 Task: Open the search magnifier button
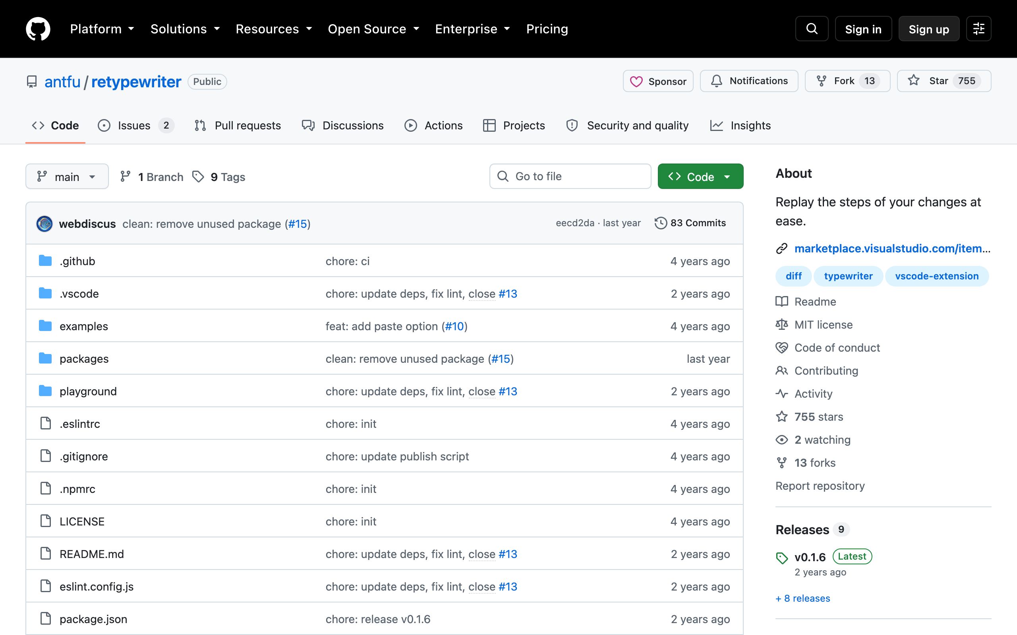[x=812, y=29]
